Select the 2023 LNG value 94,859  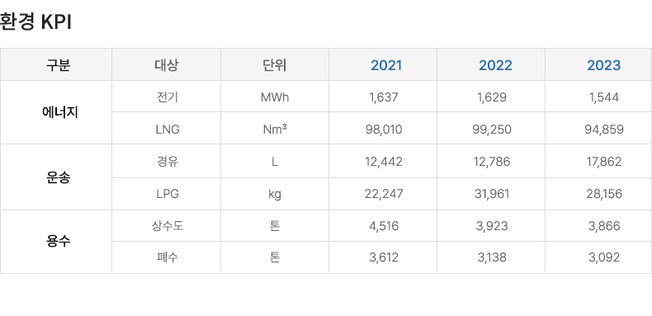pos(604,130)
